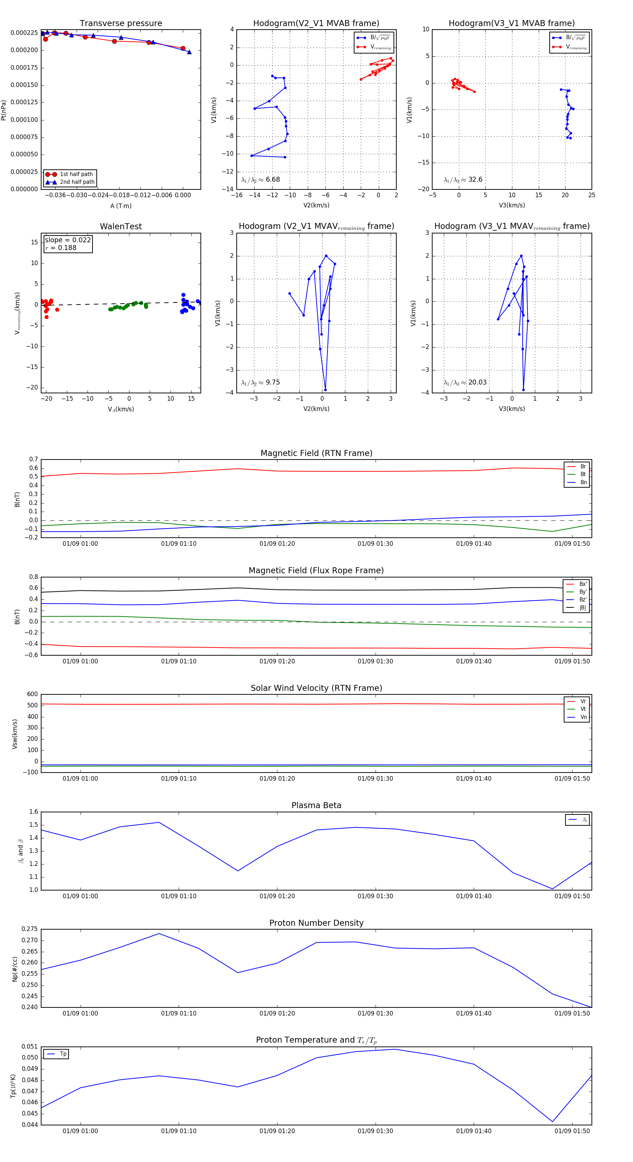Screen dimensions: 633x1162
Task: Click the 'Bn' legend entry
Action: [x=577, y=482]
